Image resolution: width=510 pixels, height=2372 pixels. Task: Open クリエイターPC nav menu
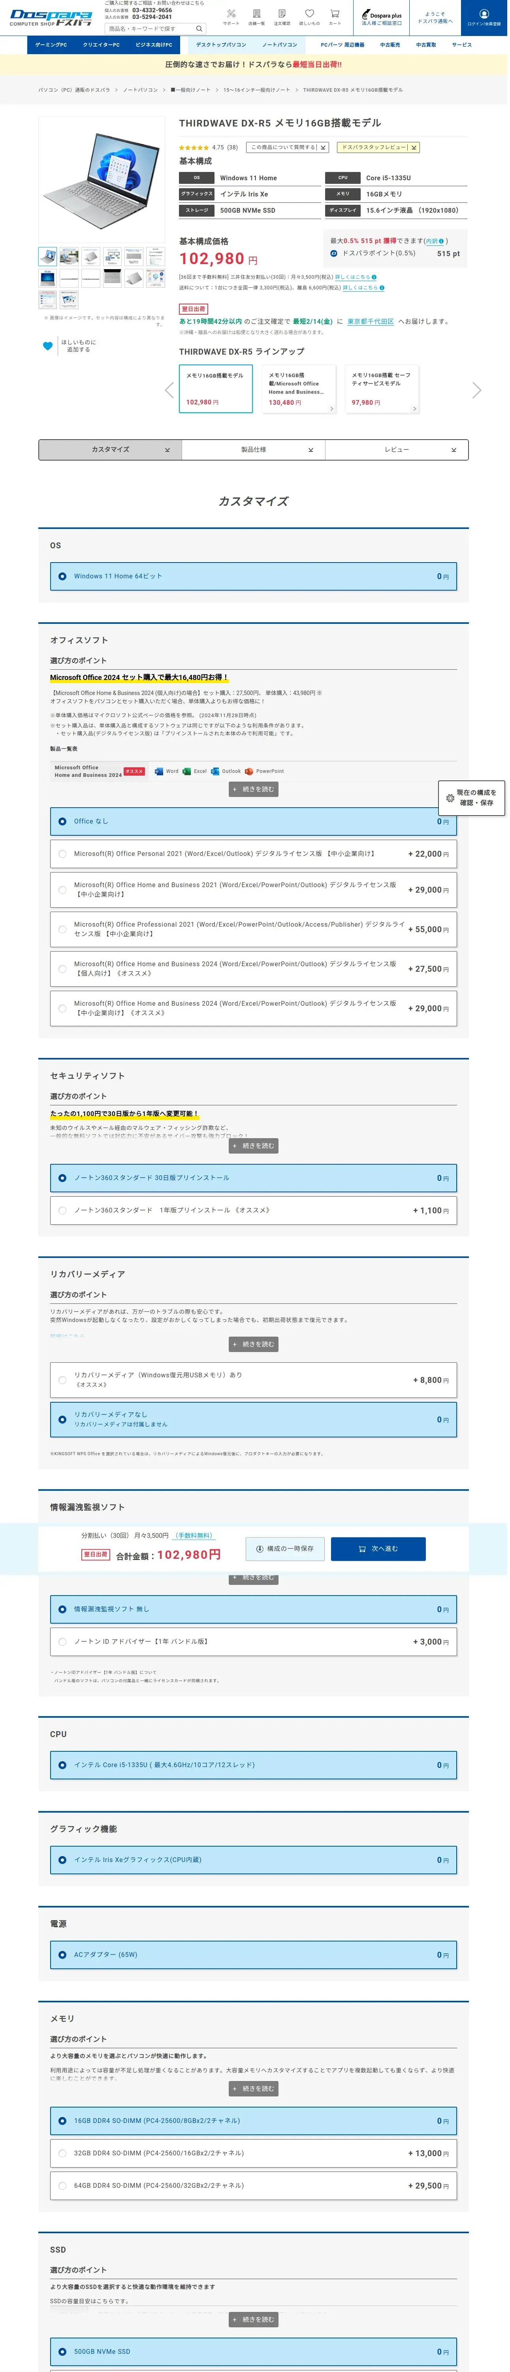click(101, 45)
